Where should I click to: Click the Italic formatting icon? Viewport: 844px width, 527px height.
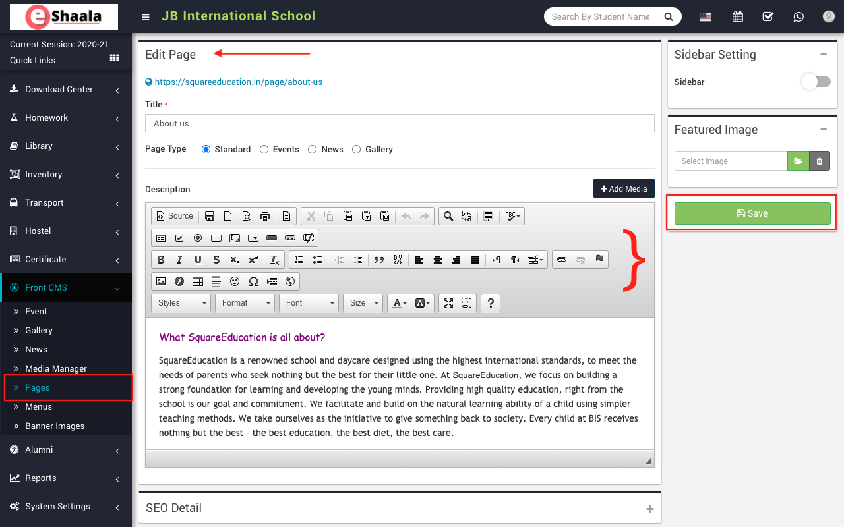tap(179, 260)
